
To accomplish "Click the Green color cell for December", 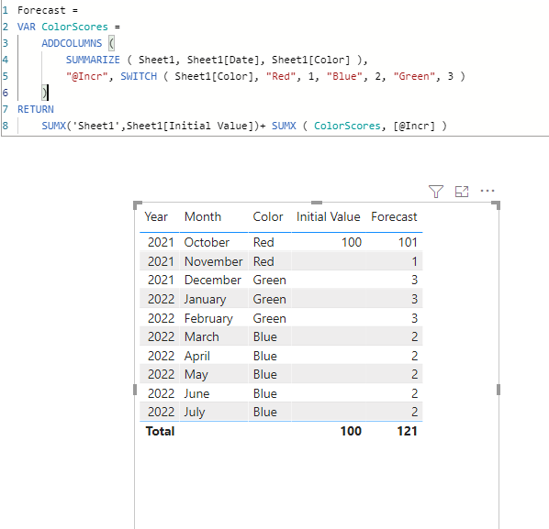I will (270, 280).
